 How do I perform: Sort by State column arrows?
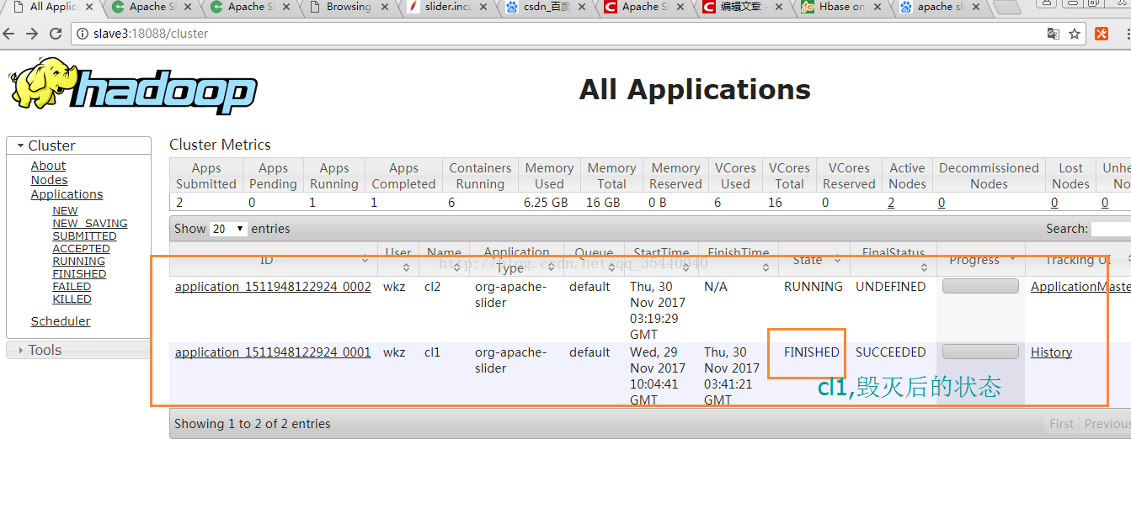point(838,260)
